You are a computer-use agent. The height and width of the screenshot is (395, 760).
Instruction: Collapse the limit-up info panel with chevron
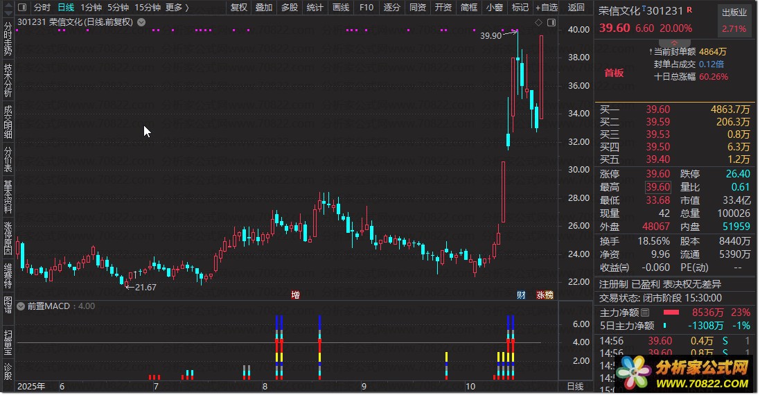[673, 43]
